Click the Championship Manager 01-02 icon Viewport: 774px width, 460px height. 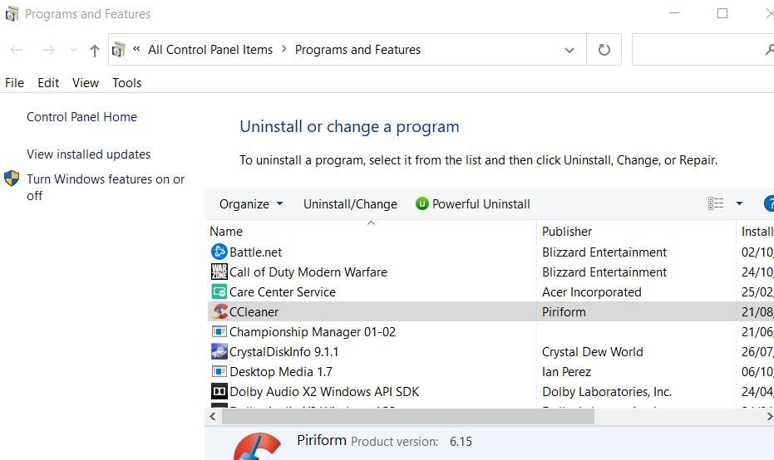point(219,332)
